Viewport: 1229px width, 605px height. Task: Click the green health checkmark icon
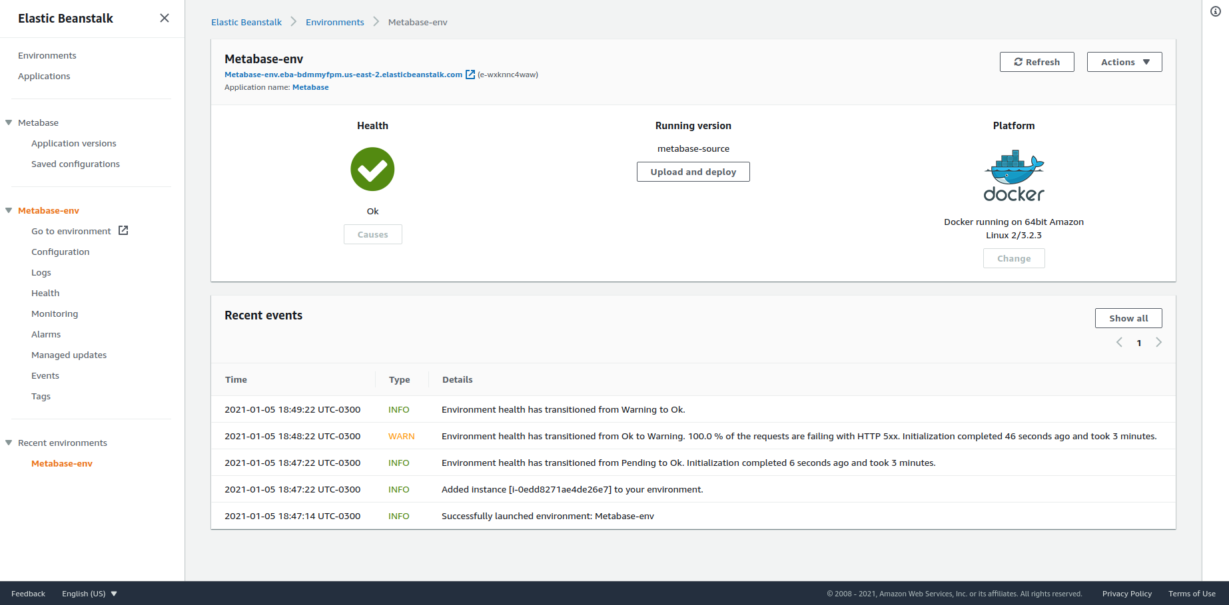click(x=372, y=169)
